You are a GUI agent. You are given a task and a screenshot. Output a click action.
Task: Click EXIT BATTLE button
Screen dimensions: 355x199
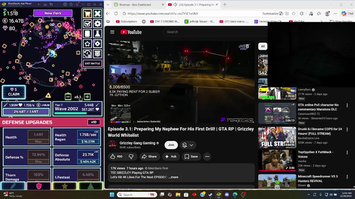tap(92, 64)
